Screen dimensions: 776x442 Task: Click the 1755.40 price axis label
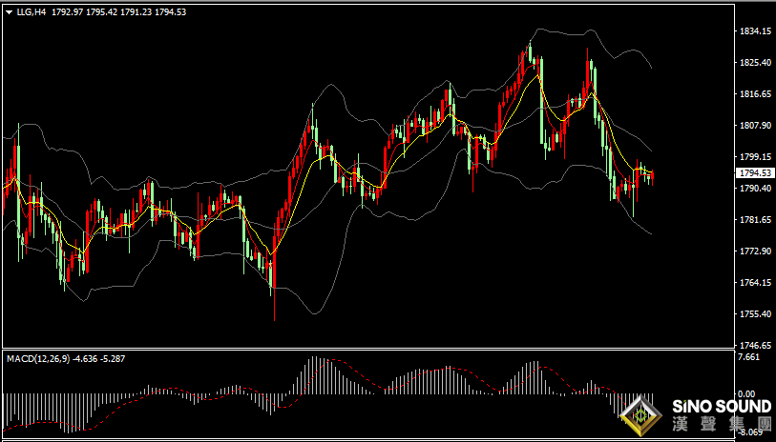755,314
